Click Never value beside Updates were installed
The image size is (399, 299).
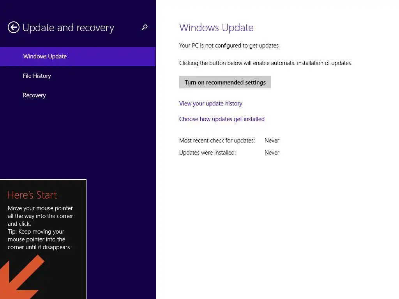click(272, 153)
